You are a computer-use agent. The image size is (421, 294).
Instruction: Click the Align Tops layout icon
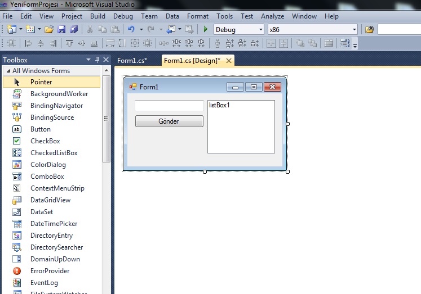pos(69,43)
